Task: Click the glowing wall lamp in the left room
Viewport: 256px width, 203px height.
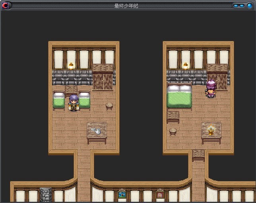Action: click(x=71, y=66)
